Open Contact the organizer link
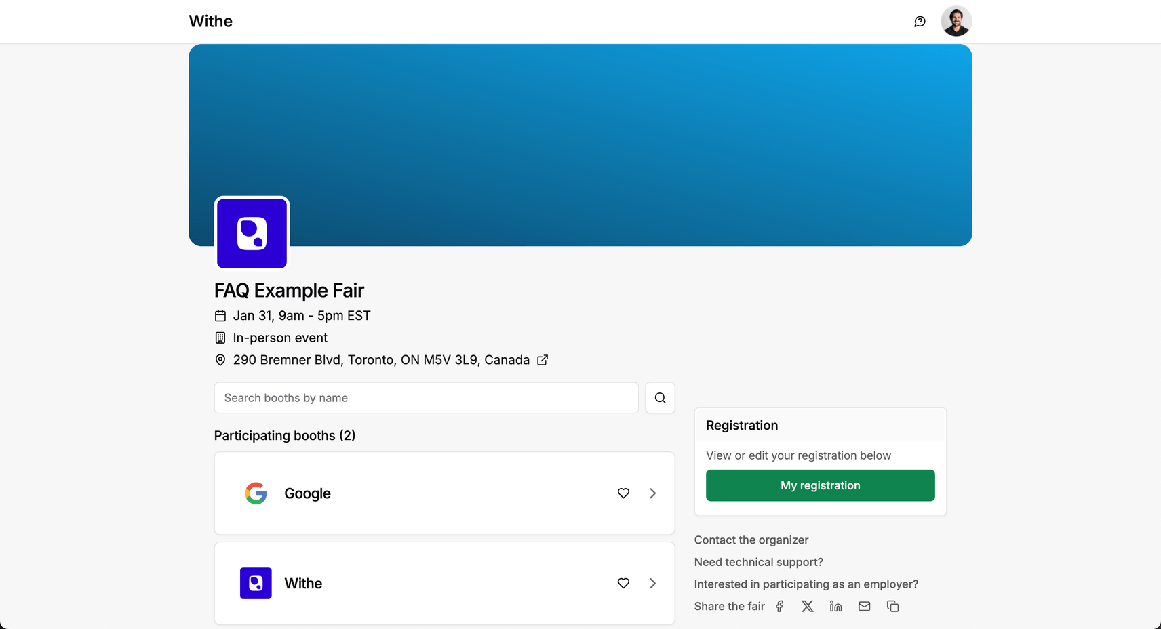 tap(751, 540)
